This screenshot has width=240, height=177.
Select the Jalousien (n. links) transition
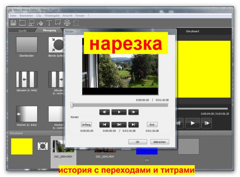(27, 79)
